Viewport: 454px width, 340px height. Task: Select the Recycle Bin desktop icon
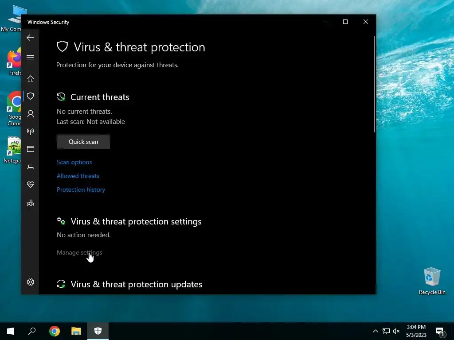pos(432,281)
